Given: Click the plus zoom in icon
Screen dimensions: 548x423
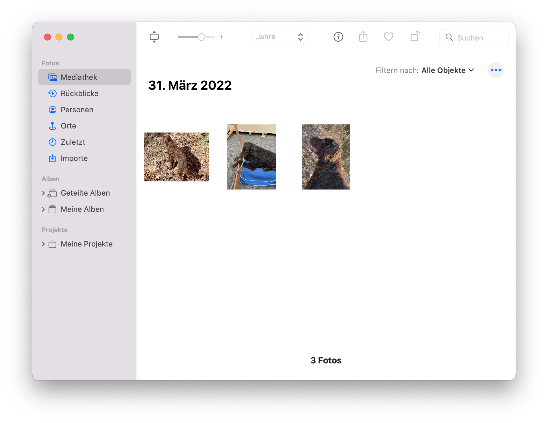Looking at the screenshot, I should 221,37.
